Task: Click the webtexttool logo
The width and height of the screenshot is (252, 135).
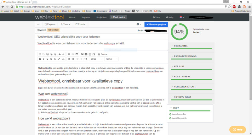Action: pos(49,17)
